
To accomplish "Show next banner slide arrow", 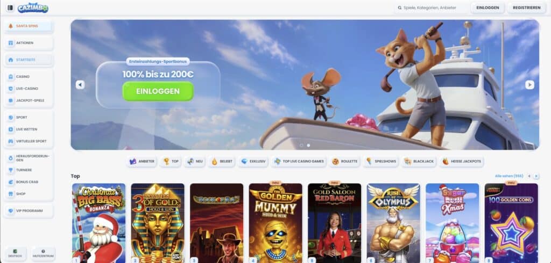I will pyautogui.click(x=529, y=85).
